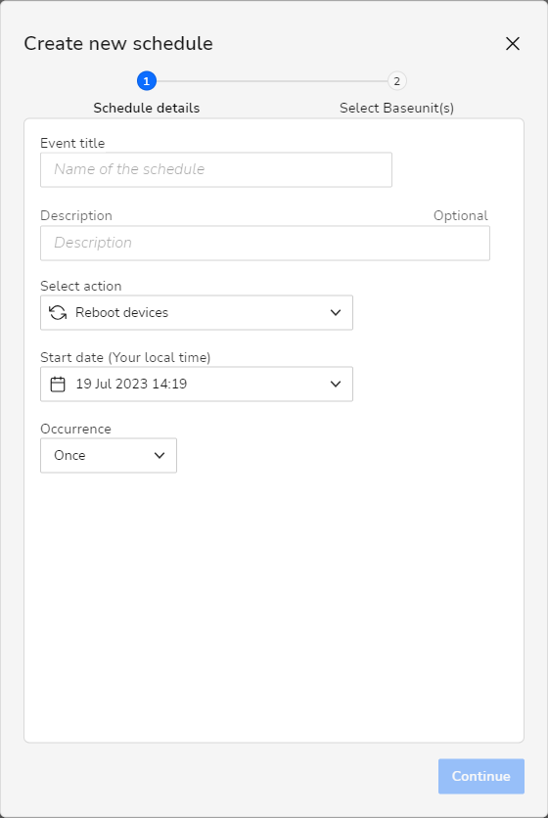
Task: Click the reboot circular arrows icon
Action: pos(58,312)
